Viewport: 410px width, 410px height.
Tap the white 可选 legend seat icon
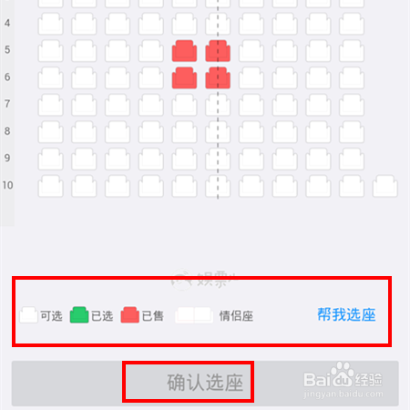28,315
